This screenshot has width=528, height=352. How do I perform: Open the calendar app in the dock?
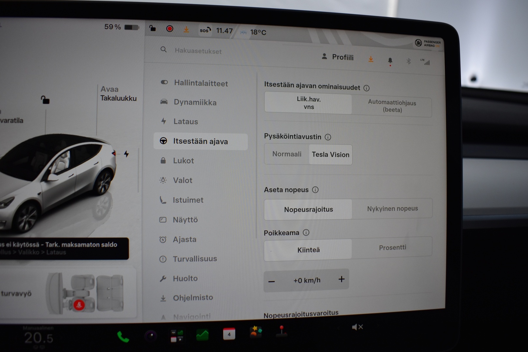pos(229,334)
